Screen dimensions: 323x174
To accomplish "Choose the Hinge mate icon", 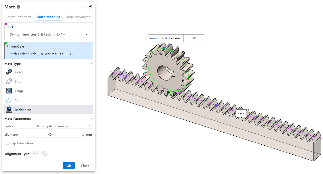I will (9, 91).
